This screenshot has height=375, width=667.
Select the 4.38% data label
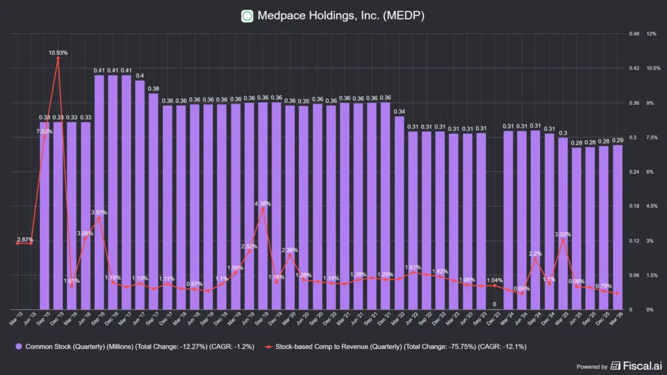[x=263, y=204]
